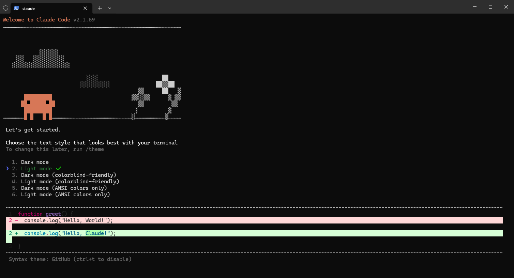Screen dimensions: 514x278
Task: Open a new terminal tab
Action: click(100, 8)
